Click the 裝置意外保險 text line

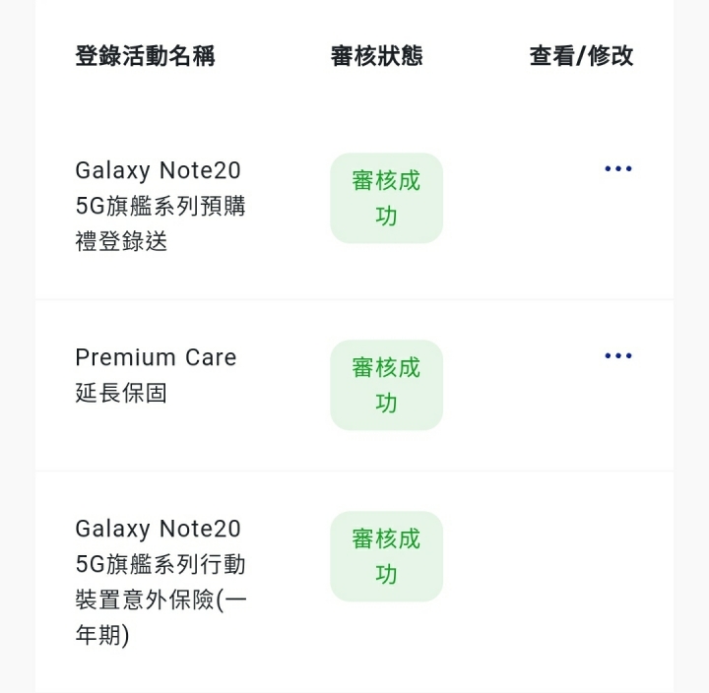click(x=161, y=599)
